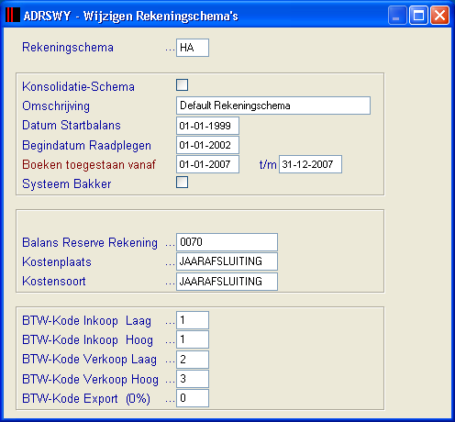Click the t/m end date field 31-12-2007

(x=310, y=164)
